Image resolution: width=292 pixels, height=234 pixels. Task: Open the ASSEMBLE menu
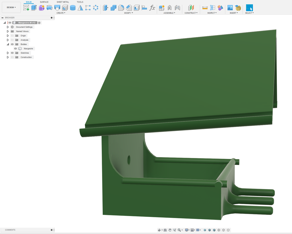tap(169, 13)
